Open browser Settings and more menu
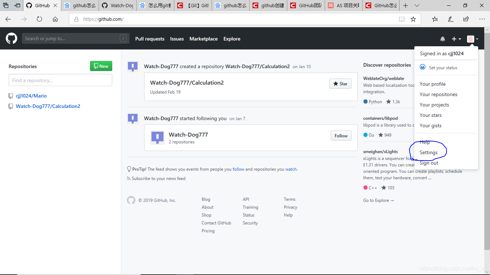This screenshot has height=275, width=490. [x=481, y=19]
